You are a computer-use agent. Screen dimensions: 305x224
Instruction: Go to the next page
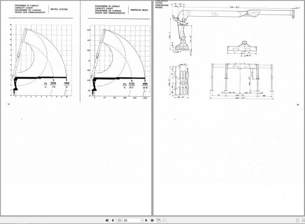[146, 220]
